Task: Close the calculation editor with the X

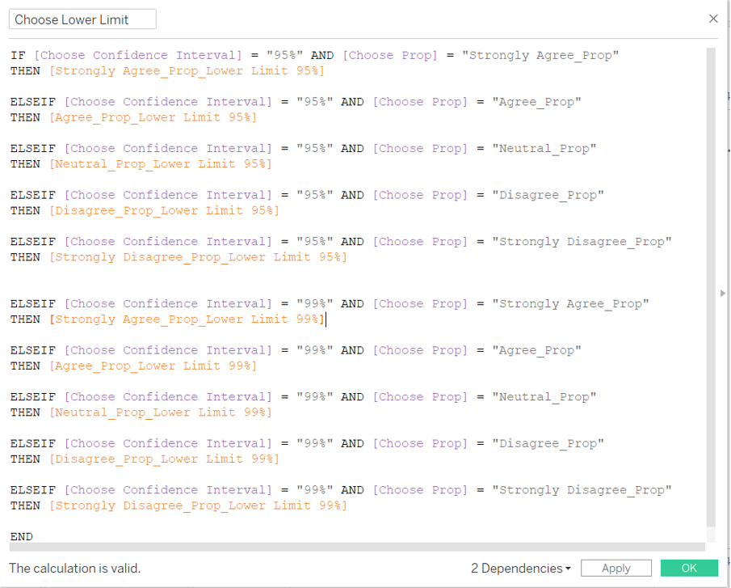Action: pos(712,19)
